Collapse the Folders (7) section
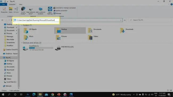The image size is (173, 97). [22, 25]
